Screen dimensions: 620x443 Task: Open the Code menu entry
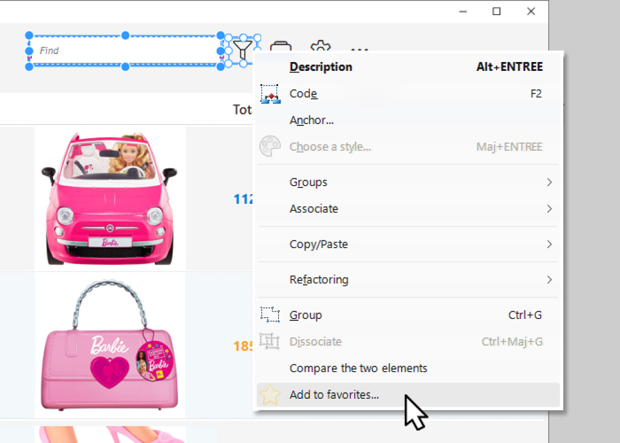click(408, 94)
